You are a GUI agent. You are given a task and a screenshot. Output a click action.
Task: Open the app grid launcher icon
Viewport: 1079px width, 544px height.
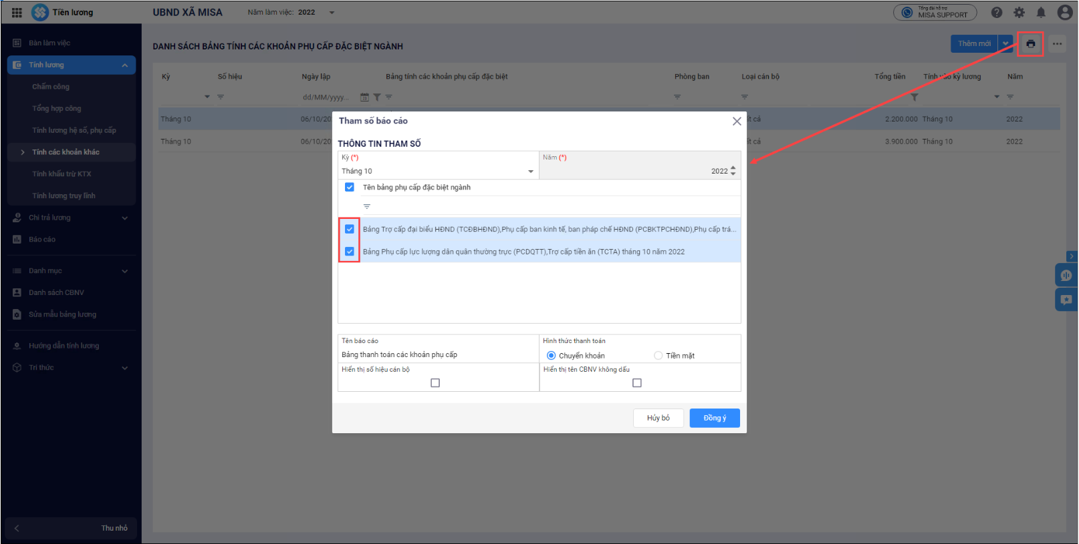tap(17, 12)
